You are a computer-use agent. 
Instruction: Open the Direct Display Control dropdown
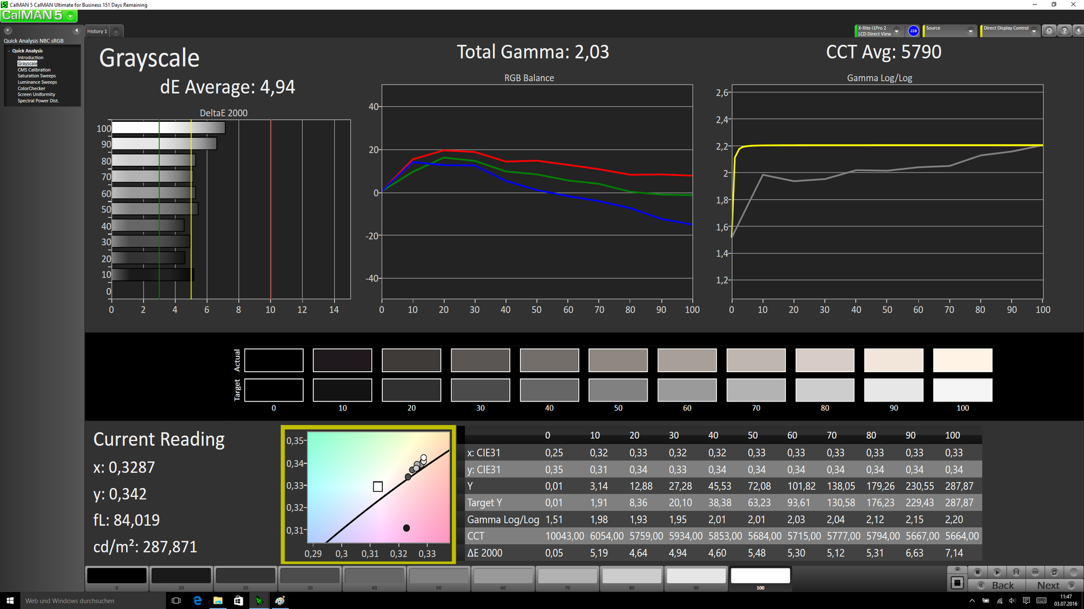[1034, 31]
